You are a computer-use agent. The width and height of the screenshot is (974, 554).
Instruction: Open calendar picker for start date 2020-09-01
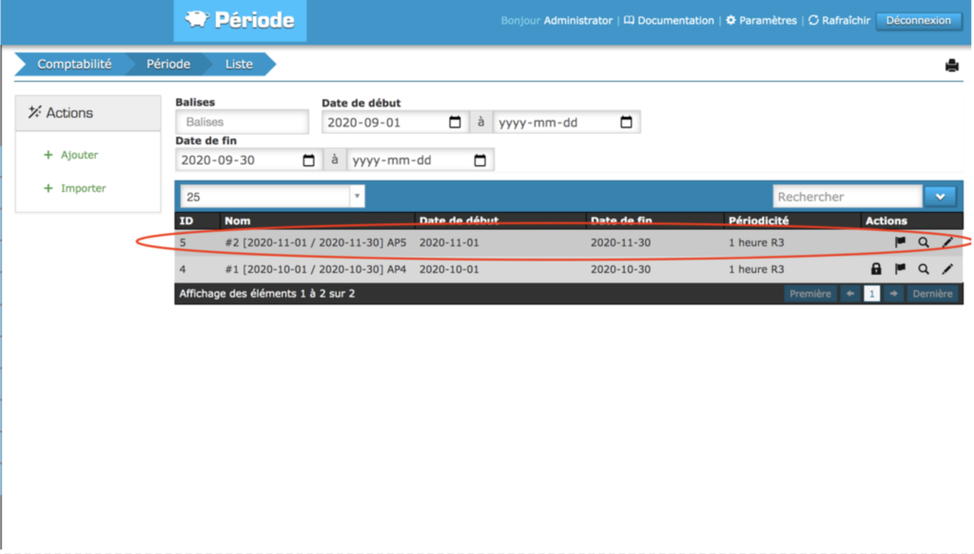[455, 123]
